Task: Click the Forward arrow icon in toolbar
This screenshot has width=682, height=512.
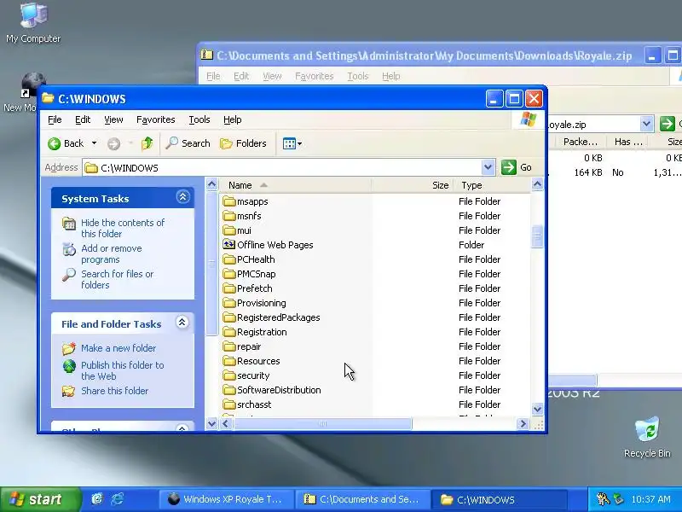Action: (113, 143)
